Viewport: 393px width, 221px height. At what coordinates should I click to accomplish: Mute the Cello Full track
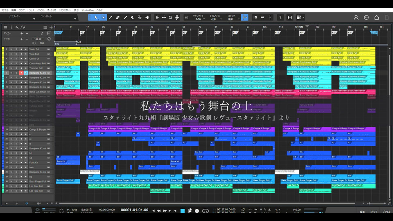(x=11, y=59)
